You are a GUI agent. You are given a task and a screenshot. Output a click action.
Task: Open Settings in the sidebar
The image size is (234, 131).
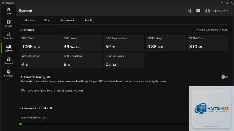point(9,73)
